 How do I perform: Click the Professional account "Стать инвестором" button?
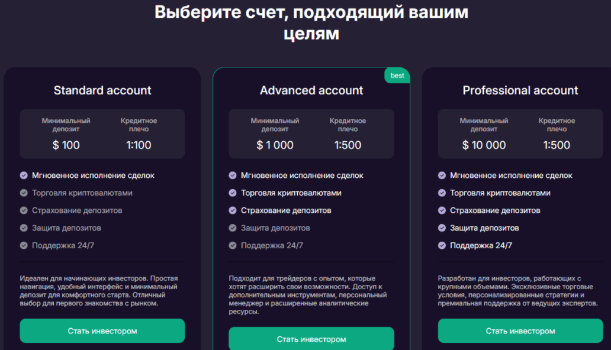(520, 331)
